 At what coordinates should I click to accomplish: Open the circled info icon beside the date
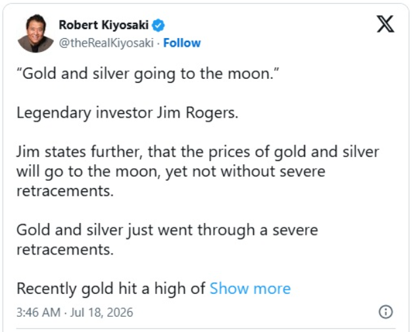click(385, 312)
